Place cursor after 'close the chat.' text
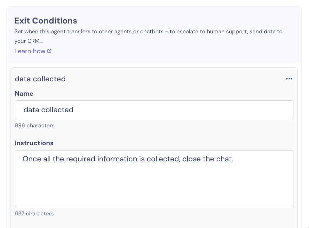Image resolution: width=309 pixels, height=228 pixels. click(234, 159)
